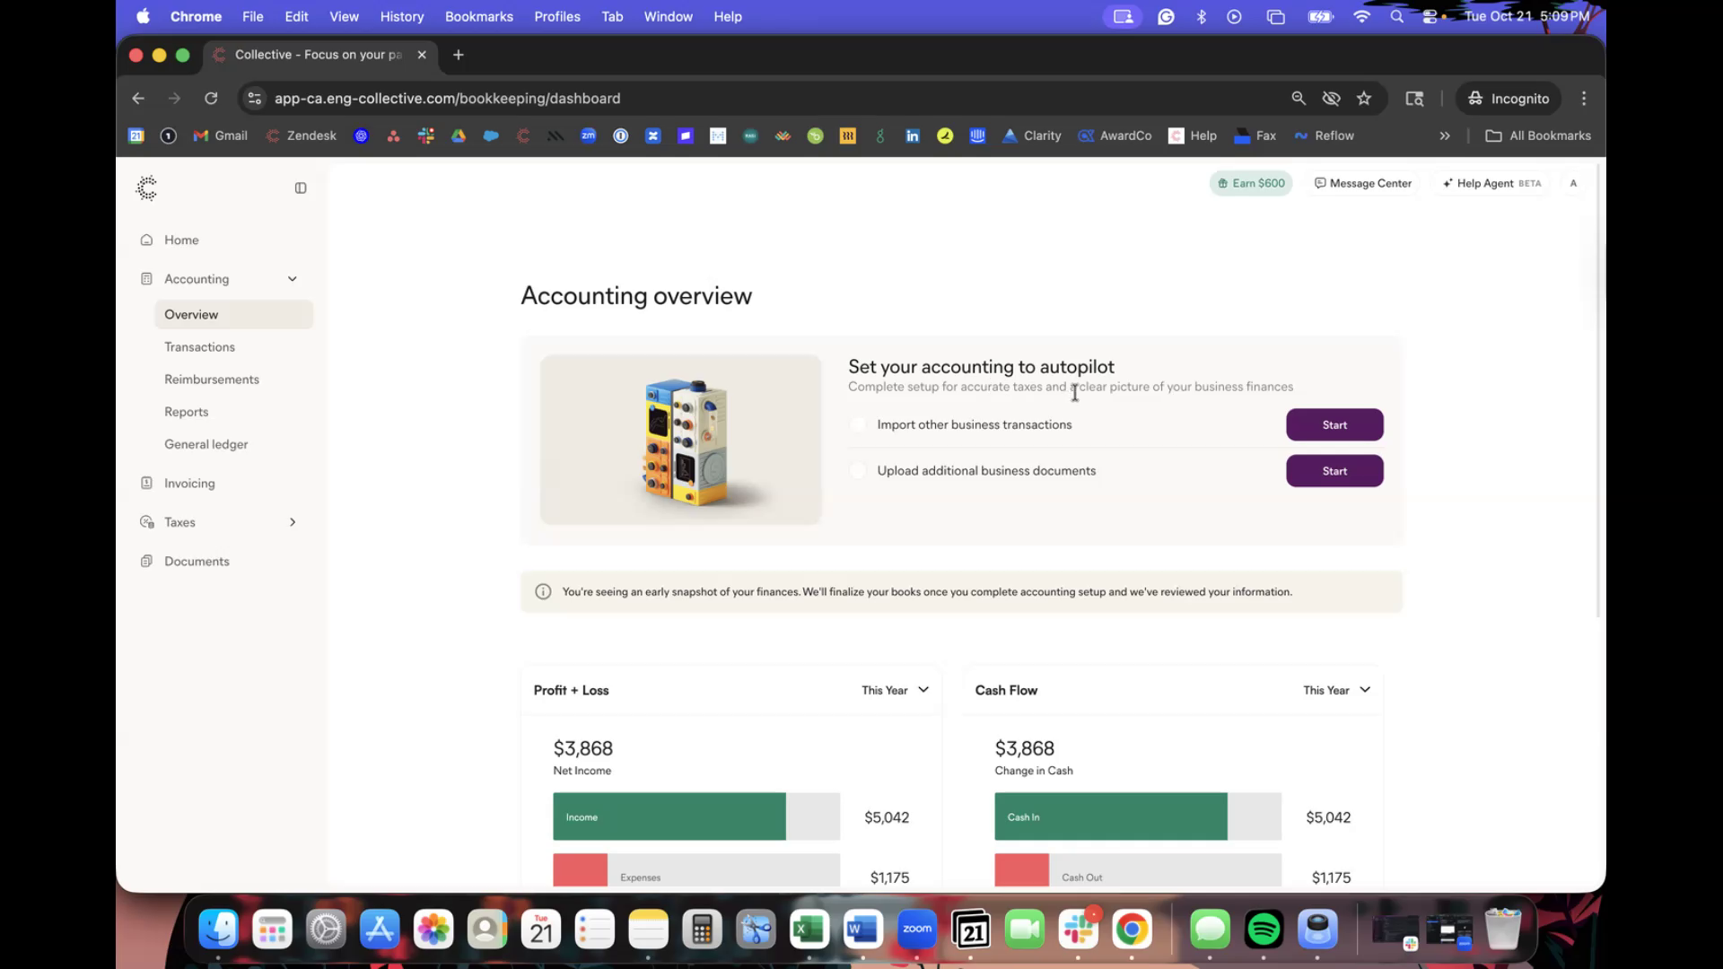Screen dimensions: 1723x969
Task: Bookmark this page with star icon
Action: [x=1364, y=99]
